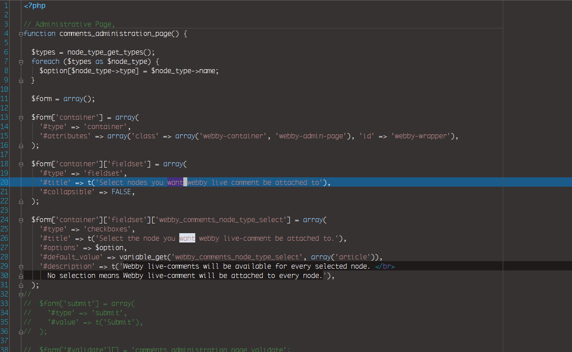The width and height of the screenshot is (572, 352).
Task: Click line number 1 in the gutter
Action: point(6,6)
